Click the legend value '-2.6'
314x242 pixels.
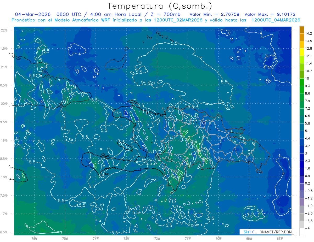coord(309,214)
